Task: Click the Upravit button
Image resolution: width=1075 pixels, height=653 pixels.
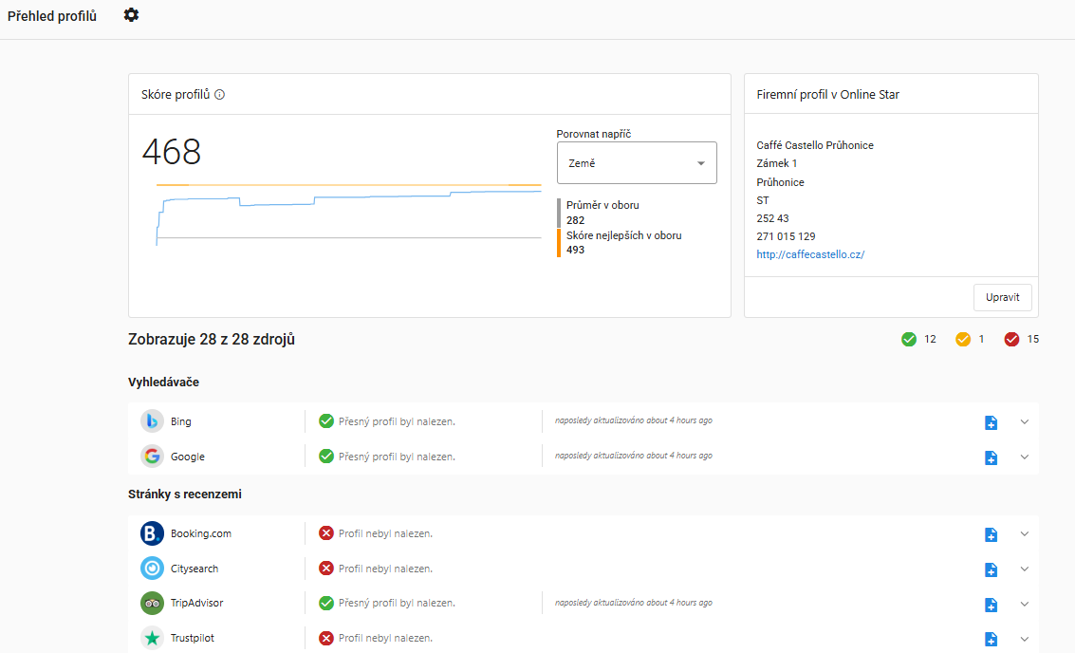Action: pyautogui.click(x=1002, y=297)
